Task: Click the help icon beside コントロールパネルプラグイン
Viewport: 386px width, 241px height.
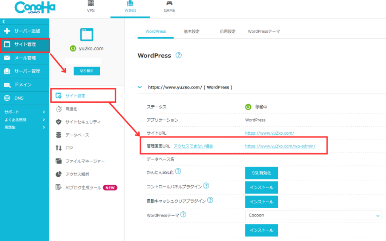Action: click(x=206, y=186)
